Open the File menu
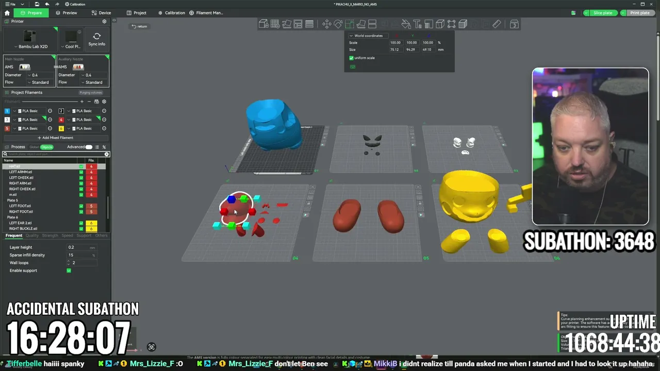The image size is (660, 371). [10, 4]
